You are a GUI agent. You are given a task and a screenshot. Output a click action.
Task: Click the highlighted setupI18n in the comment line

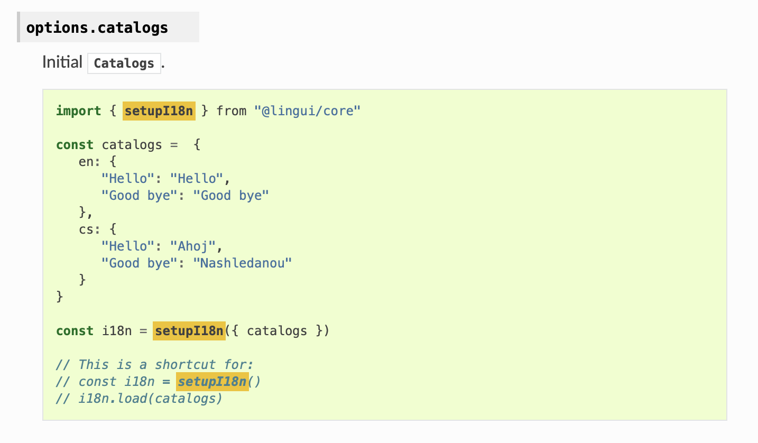point(212,381)
